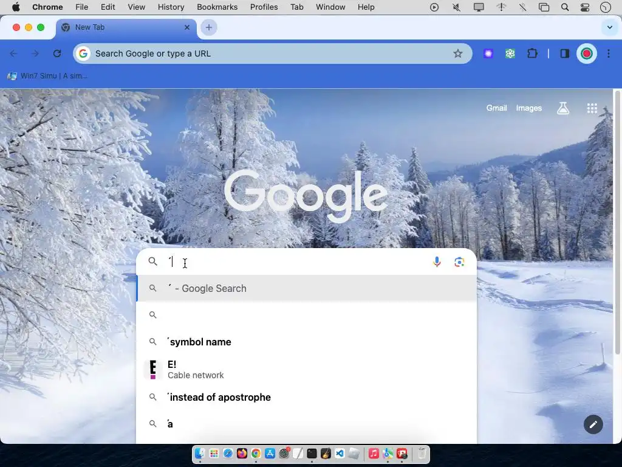The height and width of the screenshot is (467, 622).
Task: Open the Google apps grid
Action: [592, 108]
